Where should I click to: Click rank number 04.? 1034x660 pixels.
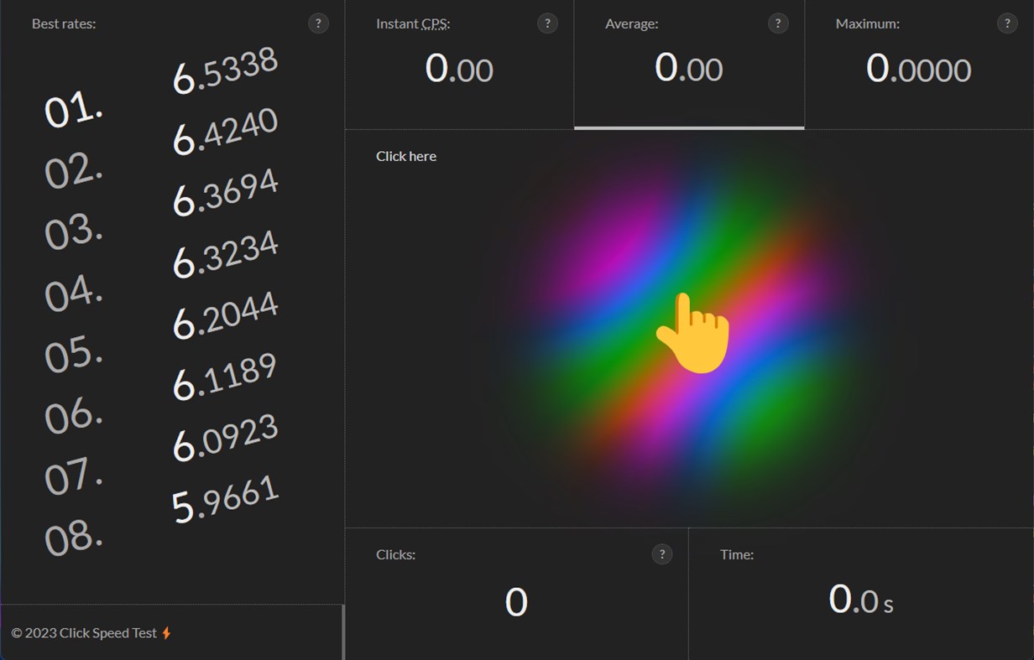point(74,294)
